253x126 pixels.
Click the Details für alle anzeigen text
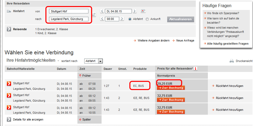pyautogui.click(x=28, y=119)
